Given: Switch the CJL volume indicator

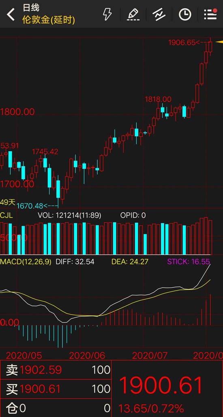Looking at the screenshot, I should click(6, 215).
